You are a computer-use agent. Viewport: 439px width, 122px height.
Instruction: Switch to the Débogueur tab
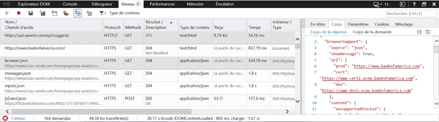coord(101,4)
